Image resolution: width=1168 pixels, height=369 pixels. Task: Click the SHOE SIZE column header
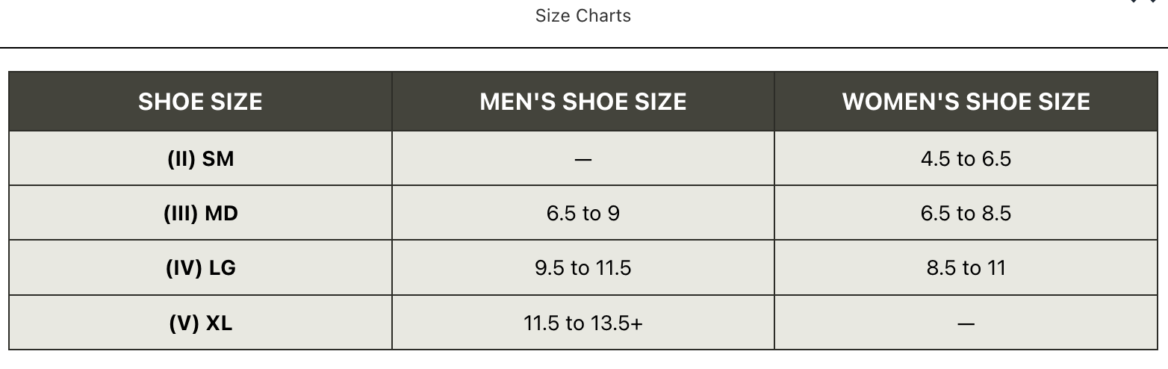200,102
